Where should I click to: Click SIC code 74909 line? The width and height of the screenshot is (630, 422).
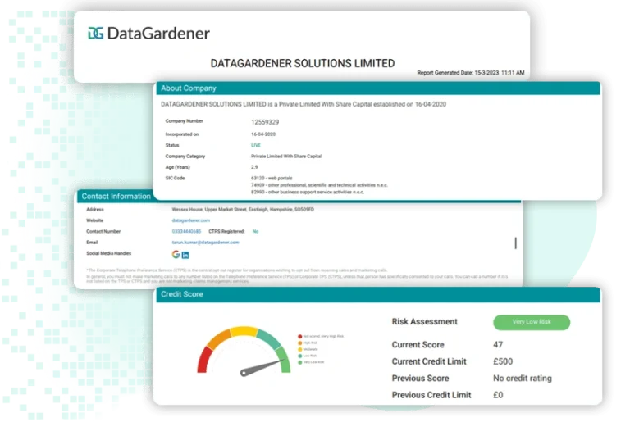point(319,185)
